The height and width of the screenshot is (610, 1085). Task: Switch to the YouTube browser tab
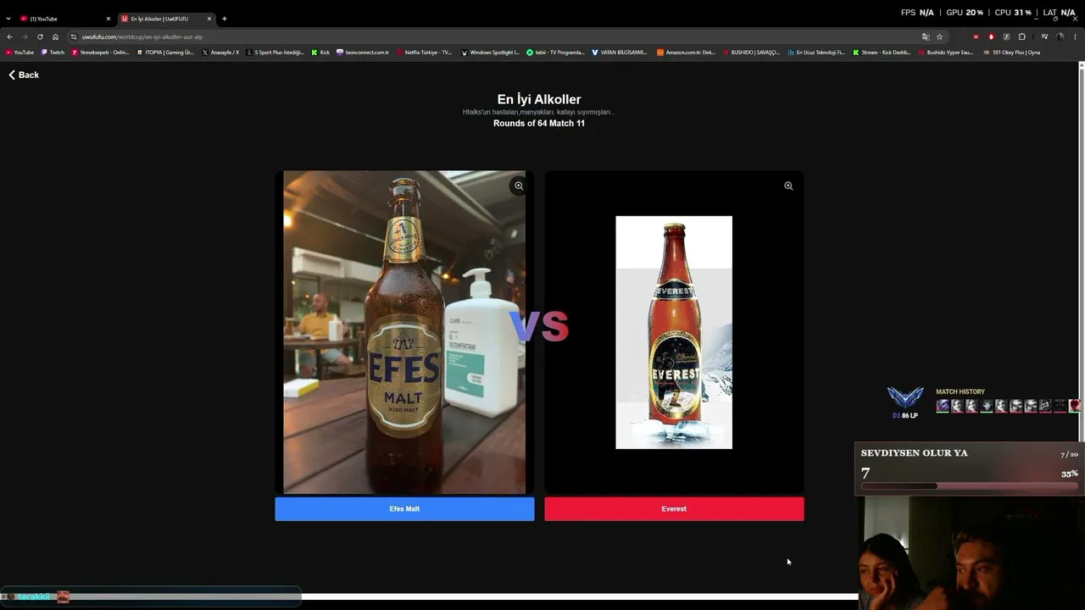click(x=65, y=19)
